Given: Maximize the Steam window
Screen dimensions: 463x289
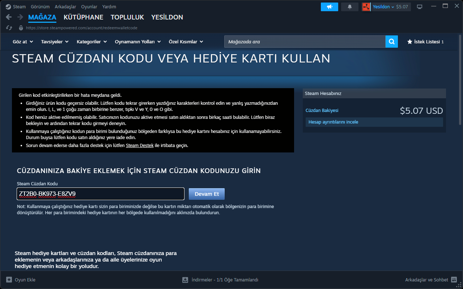Looking at the screenshot, I should point(445,6).
